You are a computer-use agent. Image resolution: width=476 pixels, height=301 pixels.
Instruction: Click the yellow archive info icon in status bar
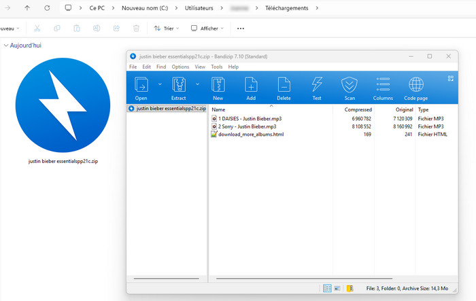click(350, 288)
